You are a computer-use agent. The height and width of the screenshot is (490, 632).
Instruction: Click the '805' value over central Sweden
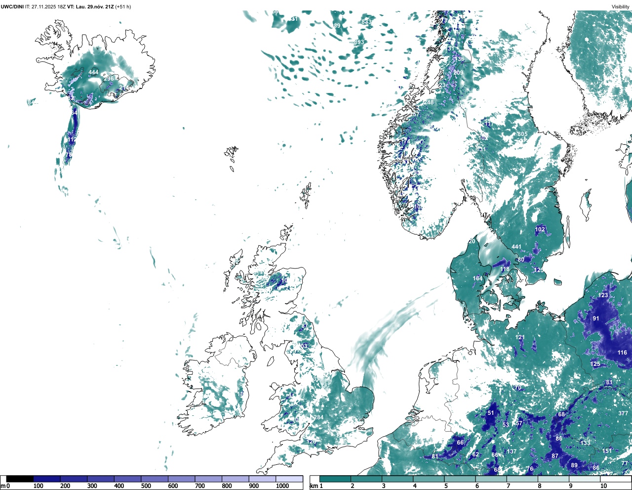tap(522, 134)
